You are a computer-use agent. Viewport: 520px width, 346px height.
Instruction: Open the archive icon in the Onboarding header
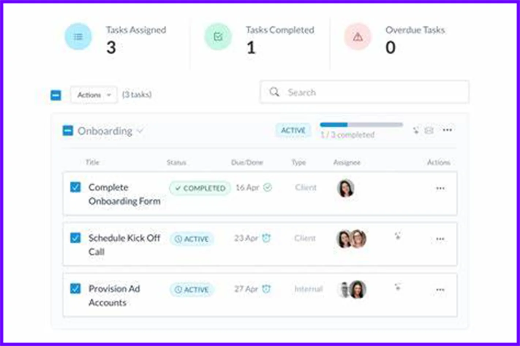(x=429, y=130)
